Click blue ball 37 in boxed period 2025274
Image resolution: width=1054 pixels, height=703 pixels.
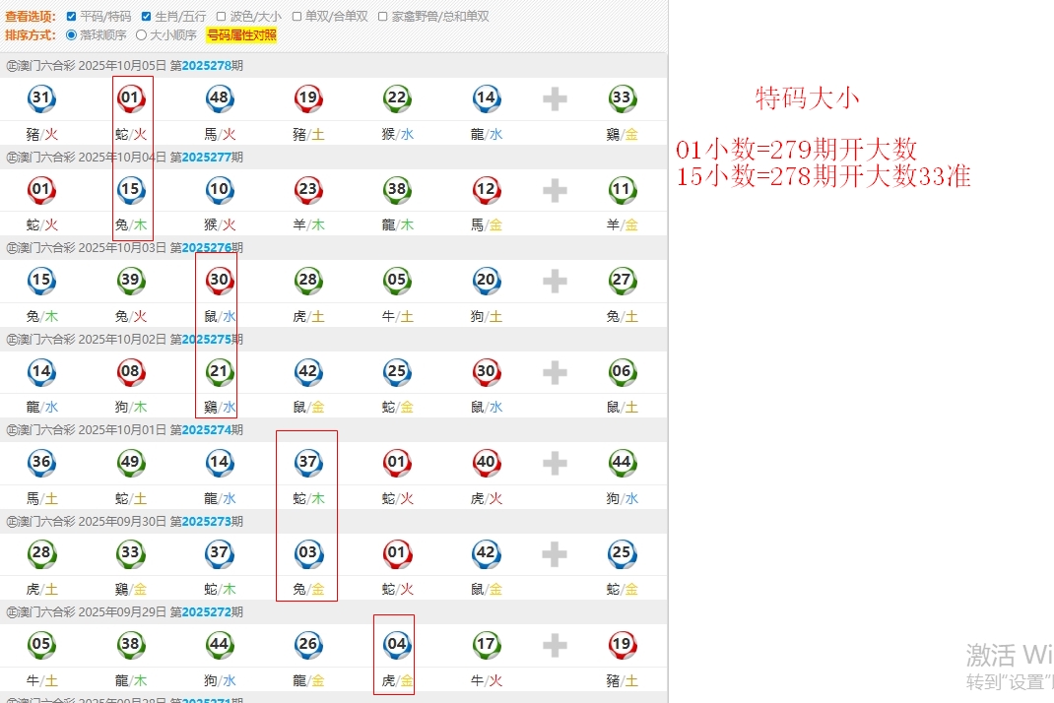[x=307, y=462]
